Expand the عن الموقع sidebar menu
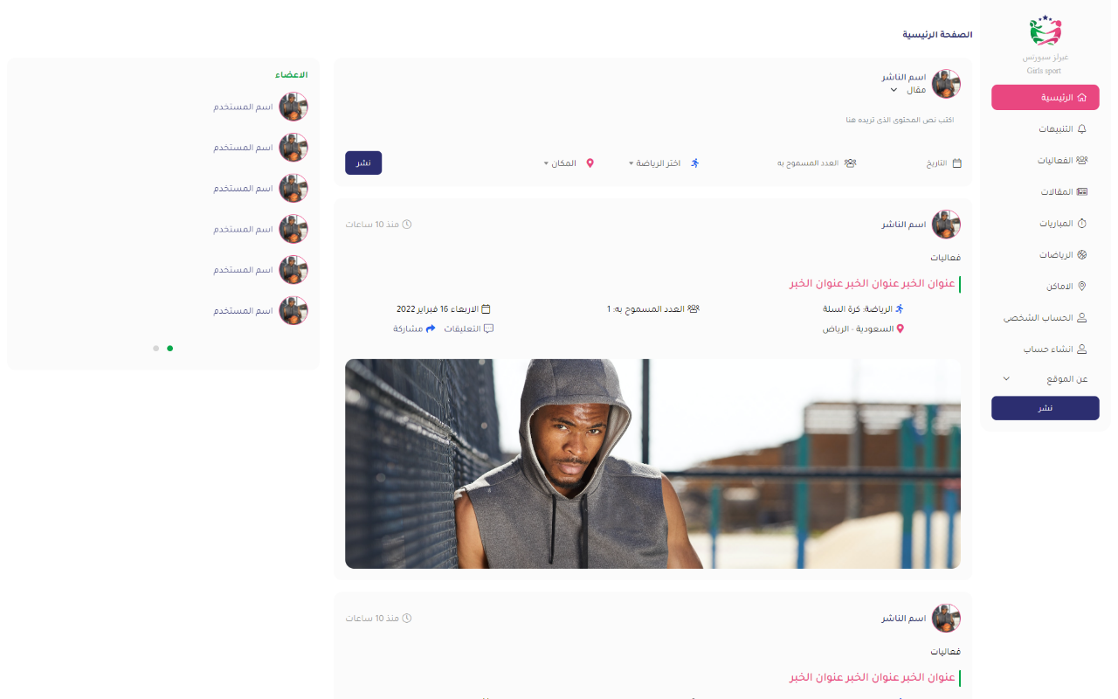 (1046, 378)
